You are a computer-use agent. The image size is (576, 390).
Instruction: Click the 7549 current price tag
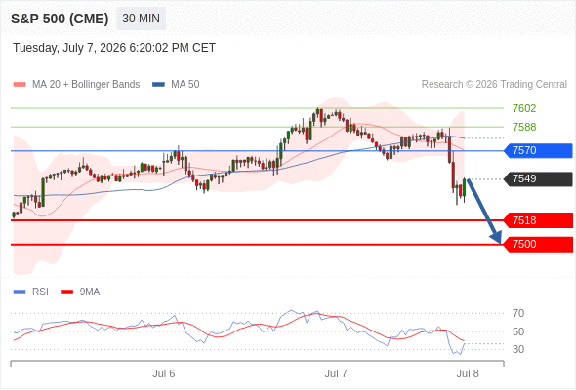coord(538,179)
